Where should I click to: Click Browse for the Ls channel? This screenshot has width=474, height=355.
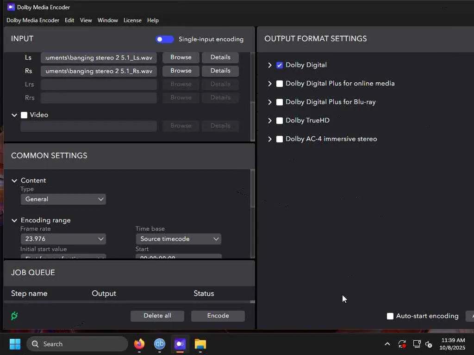point(181,57)
